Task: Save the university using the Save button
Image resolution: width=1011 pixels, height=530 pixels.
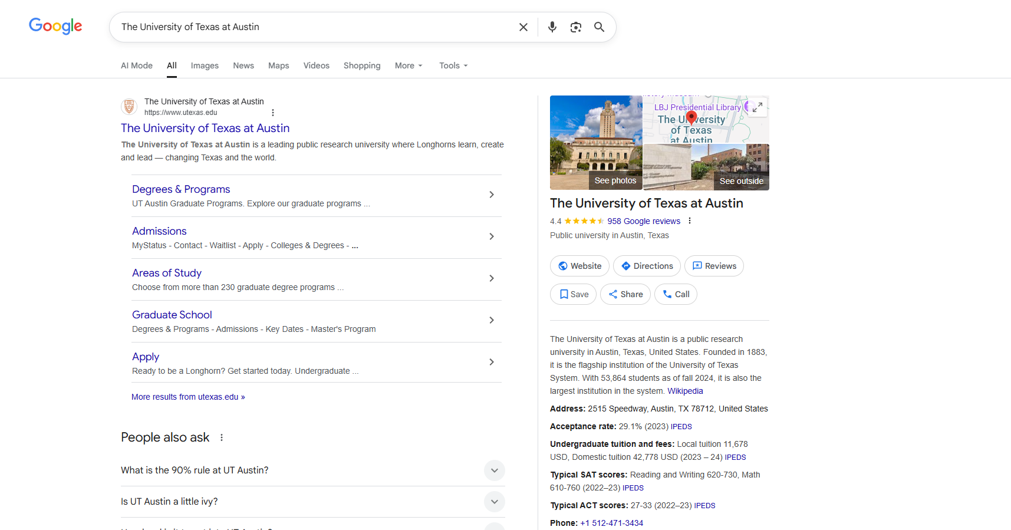Action: [x=573, y=294]
